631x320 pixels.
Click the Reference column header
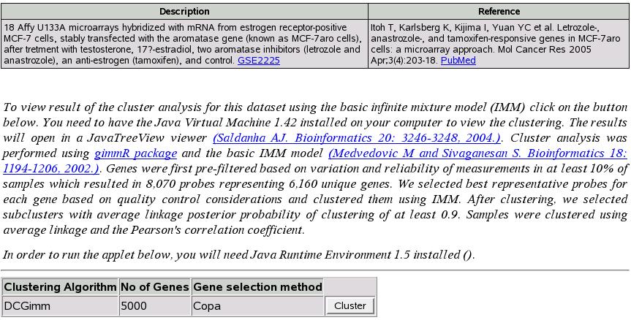499,11
